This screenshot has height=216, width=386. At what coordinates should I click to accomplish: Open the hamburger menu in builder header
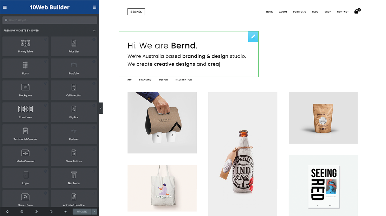click(5, 7)
